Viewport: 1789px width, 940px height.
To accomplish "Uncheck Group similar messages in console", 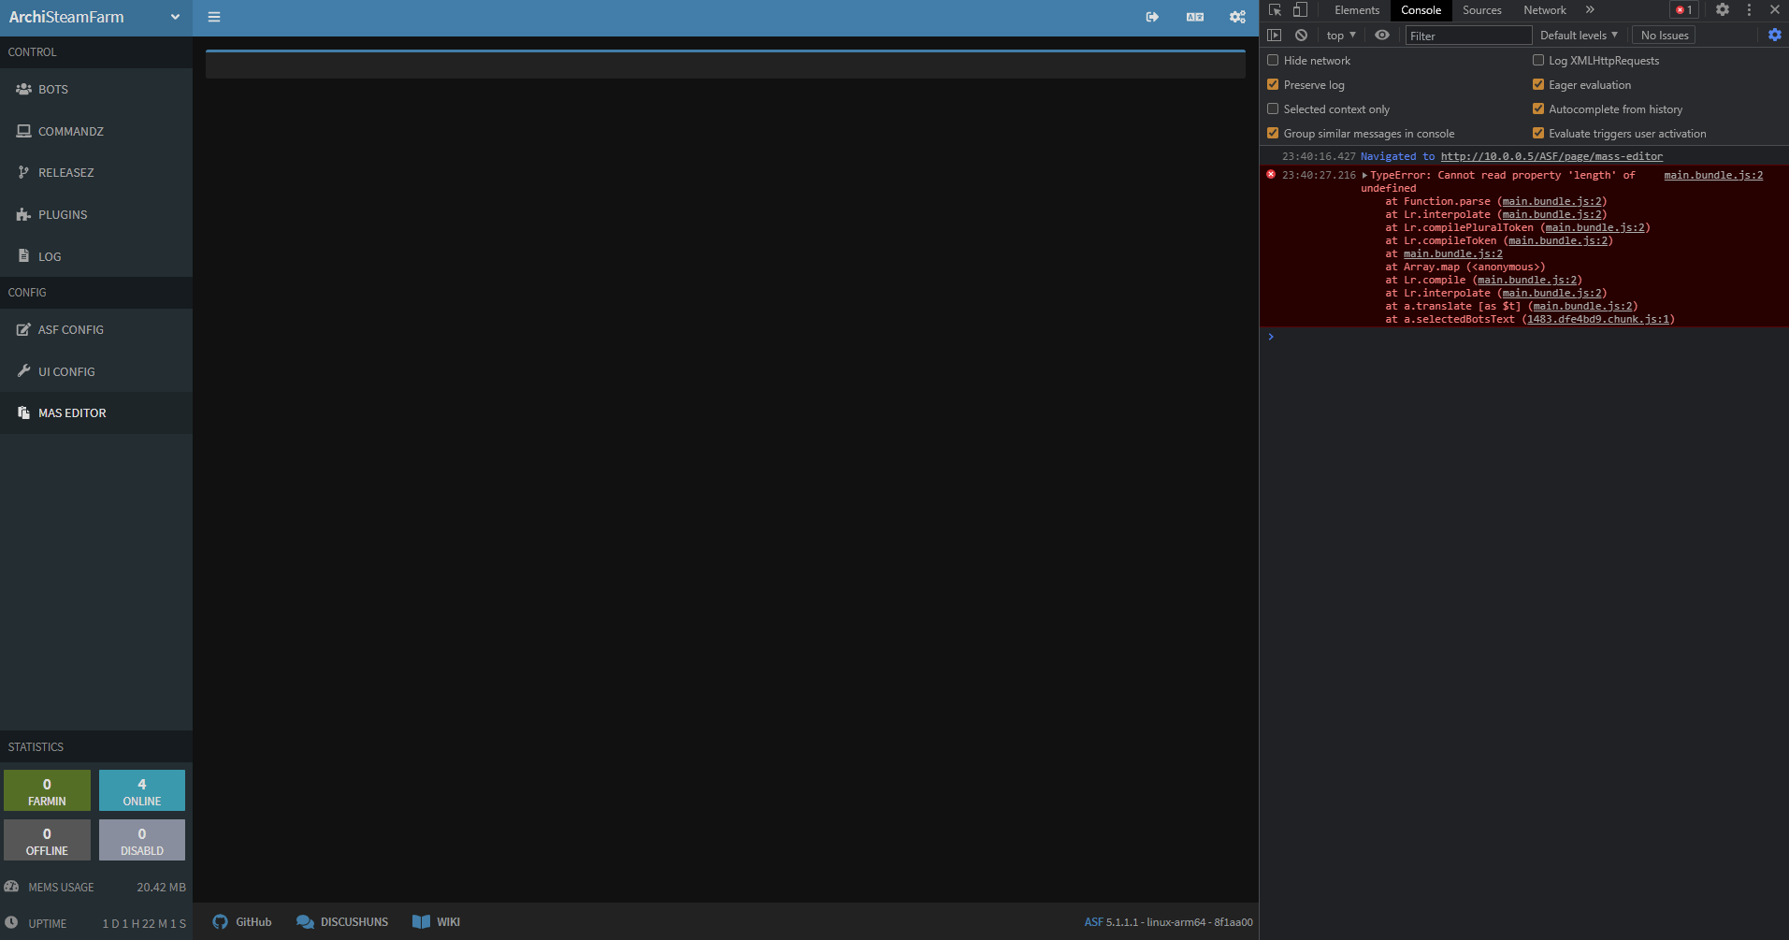I will 1273,133.
